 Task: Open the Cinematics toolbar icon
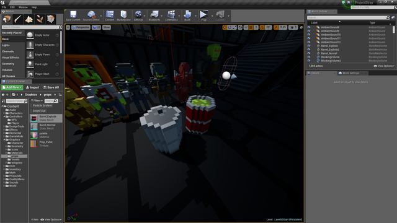(171, 15)
